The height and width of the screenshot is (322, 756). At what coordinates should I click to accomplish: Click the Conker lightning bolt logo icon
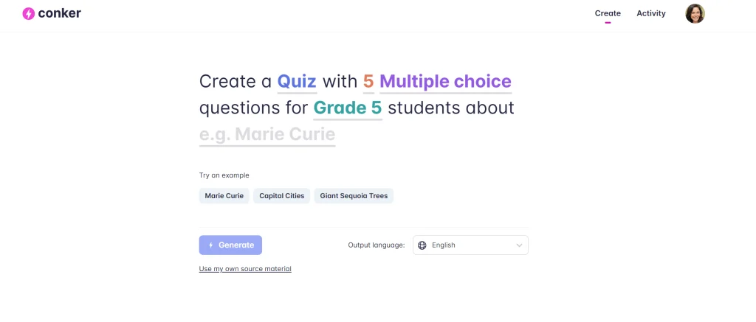[x=29, y=13]
